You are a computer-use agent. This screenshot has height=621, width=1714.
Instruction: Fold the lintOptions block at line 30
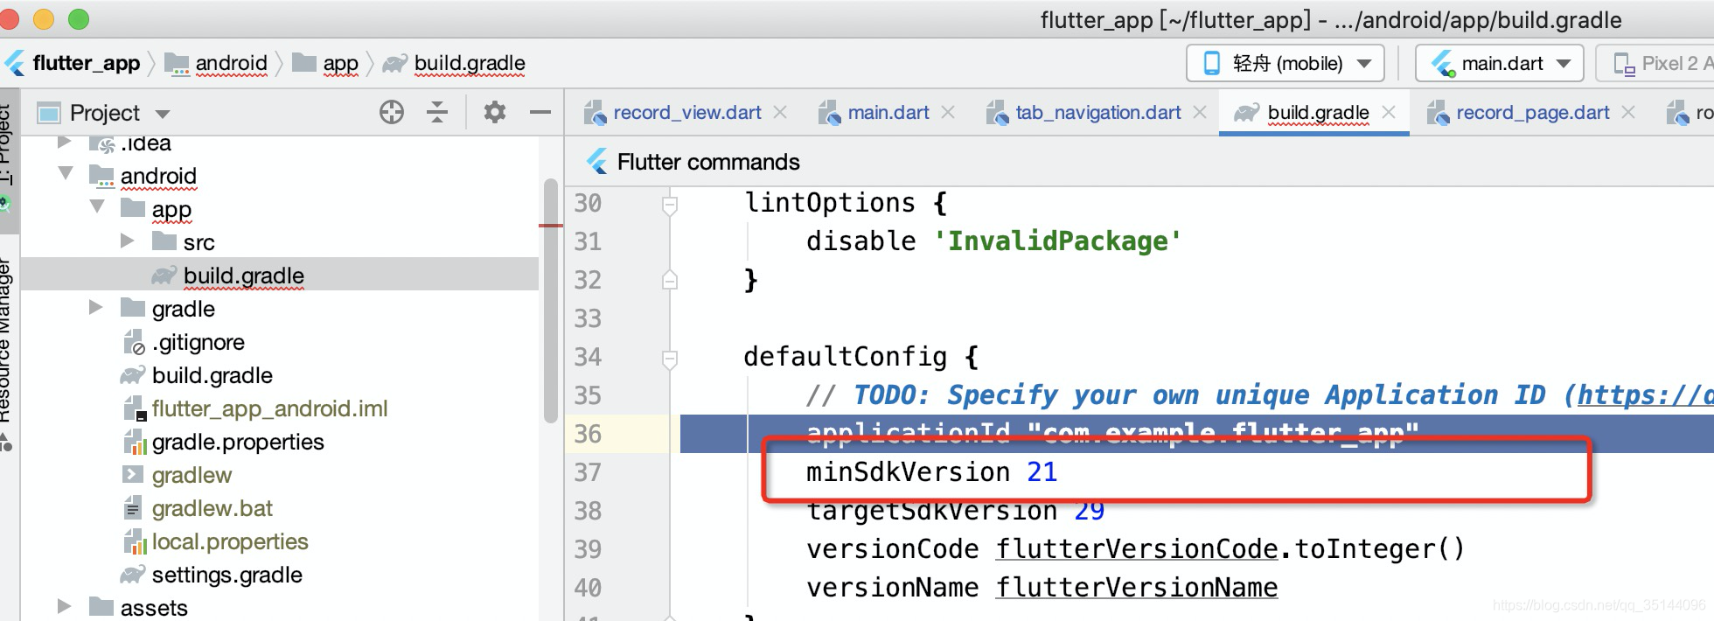pyautogui.click(x=670, y=205)
